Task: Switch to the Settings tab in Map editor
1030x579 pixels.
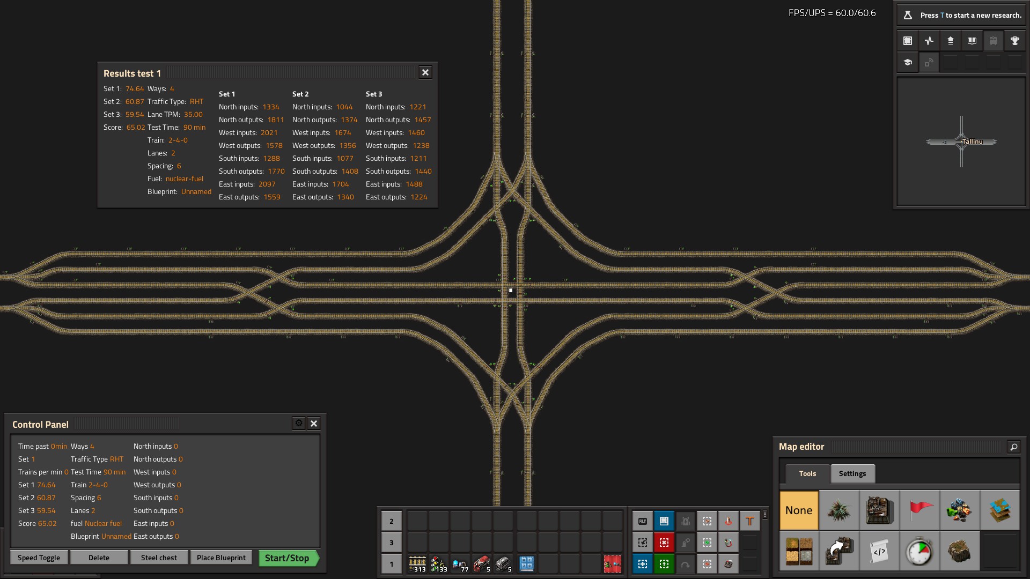Action: pyautogui.click(x=852, y=473)
